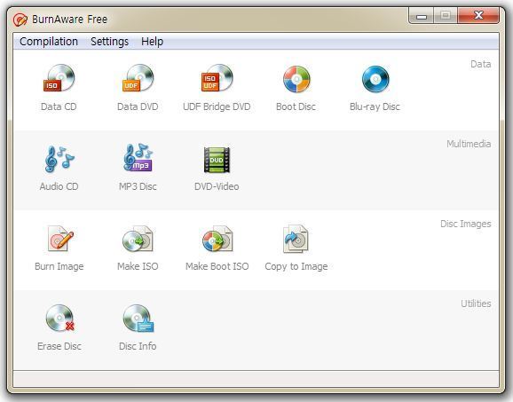Screen dimensions: 513x402
Task: Open the Help menu
Action: coord(152,42)
